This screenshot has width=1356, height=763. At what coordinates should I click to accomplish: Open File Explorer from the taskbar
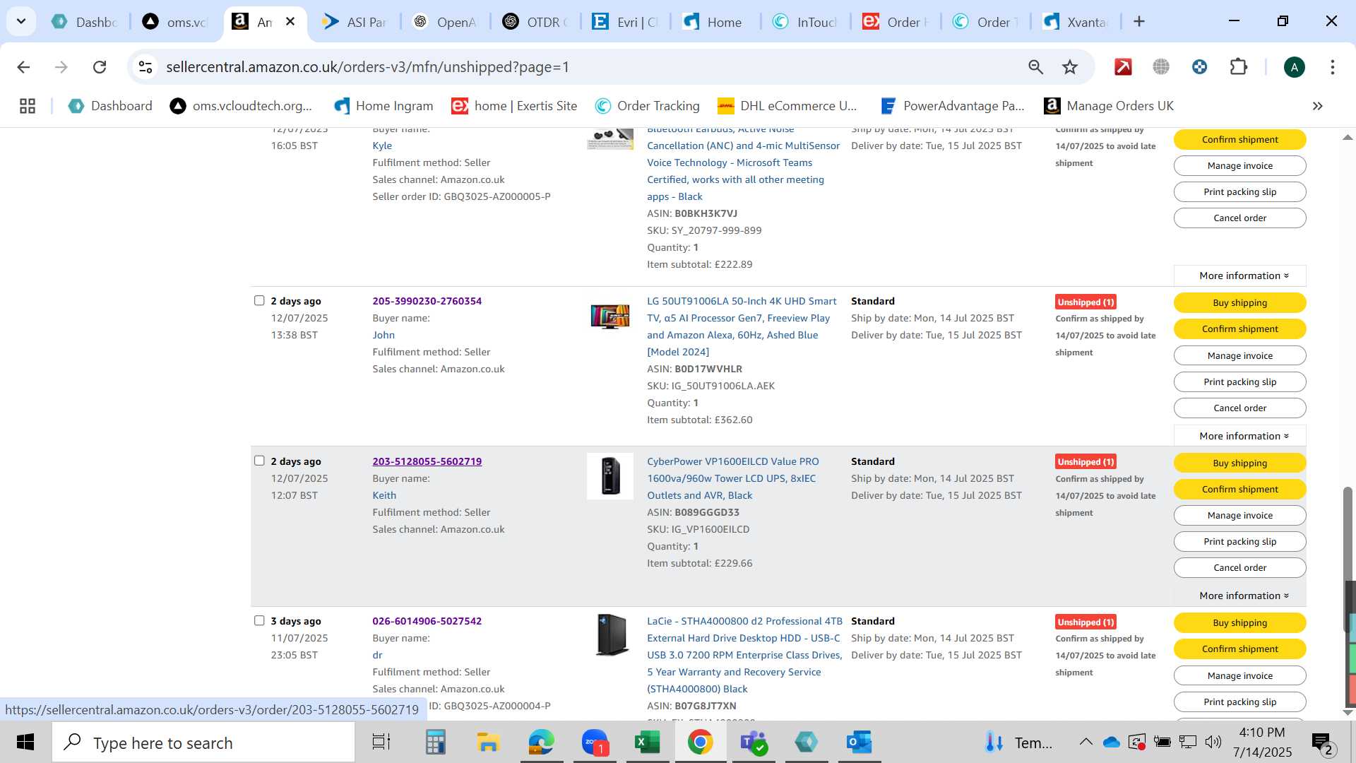point(488,743)
